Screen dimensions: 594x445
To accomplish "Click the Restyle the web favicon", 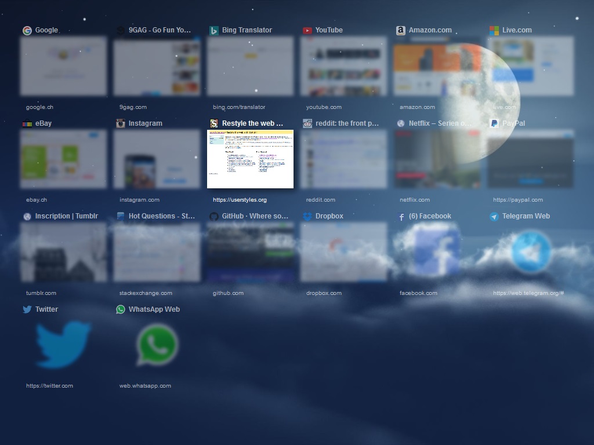I will 214,123.
